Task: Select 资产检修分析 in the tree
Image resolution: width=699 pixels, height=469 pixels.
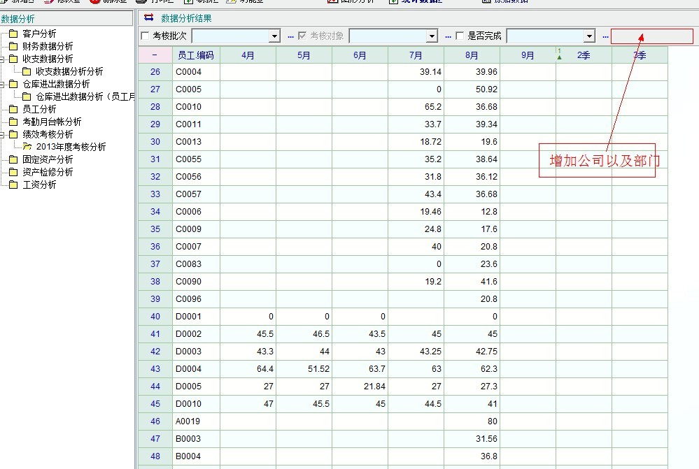Action: (48, 172)
